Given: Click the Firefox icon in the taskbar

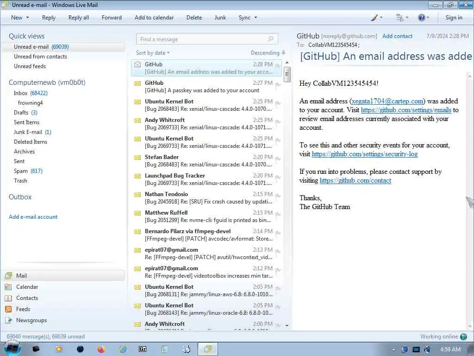Looking at the screenshot, I should coord(101,350).
